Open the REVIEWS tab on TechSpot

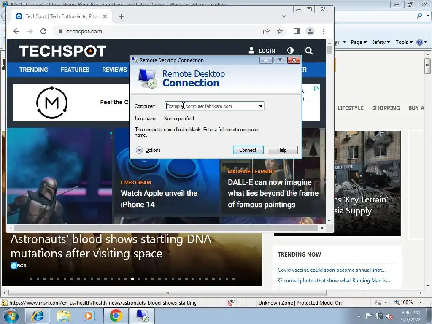click(x=114, y=70)
